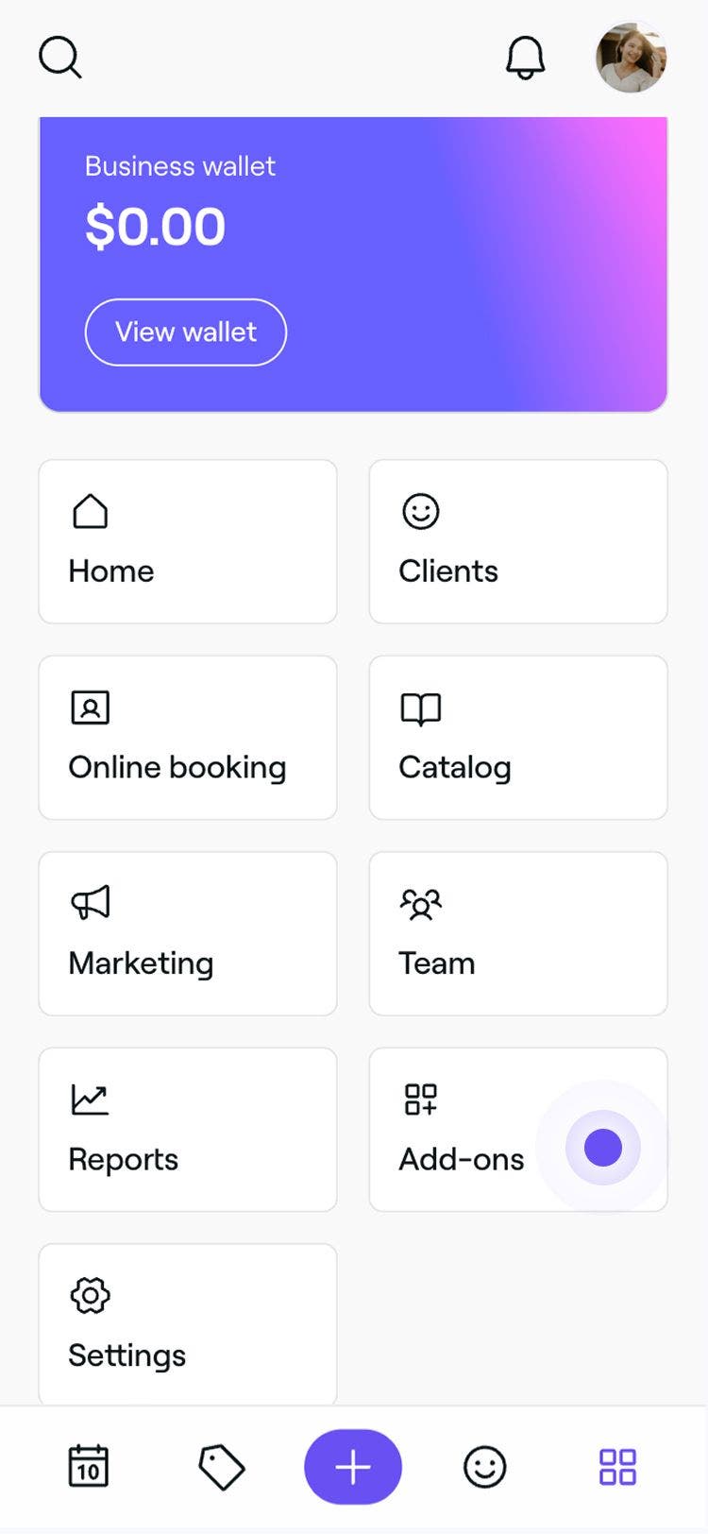Tap the Business wallet $0.00 balance
The width and height of the screenshot is (708, 1534).
156,227
